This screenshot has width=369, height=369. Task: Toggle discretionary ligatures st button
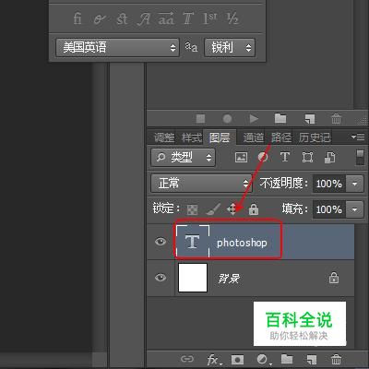click(x=122, y=19)
